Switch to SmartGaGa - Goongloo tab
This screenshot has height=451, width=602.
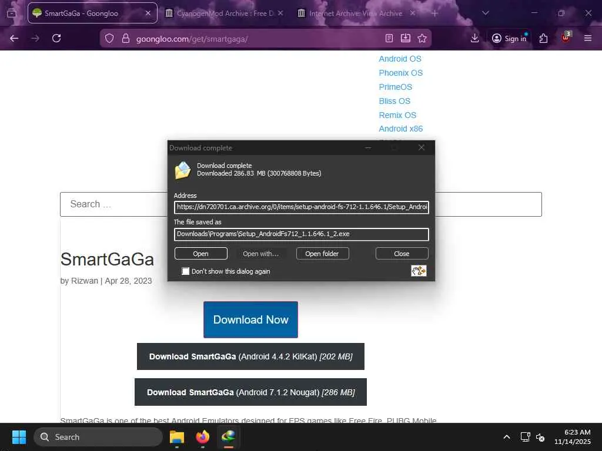(92, 13)
